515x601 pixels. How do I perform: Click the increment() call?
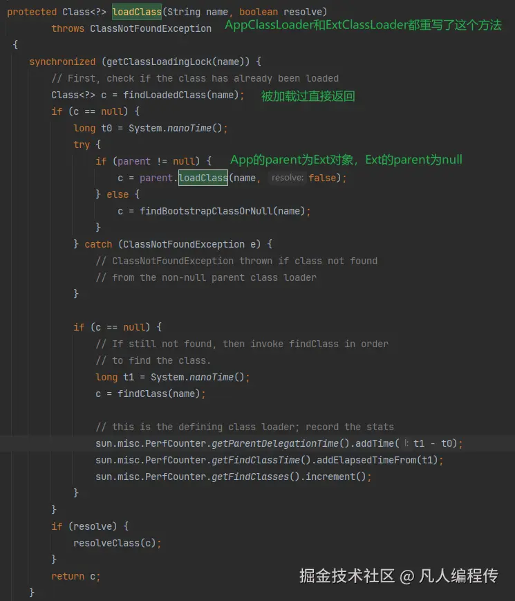click(336, 477)
